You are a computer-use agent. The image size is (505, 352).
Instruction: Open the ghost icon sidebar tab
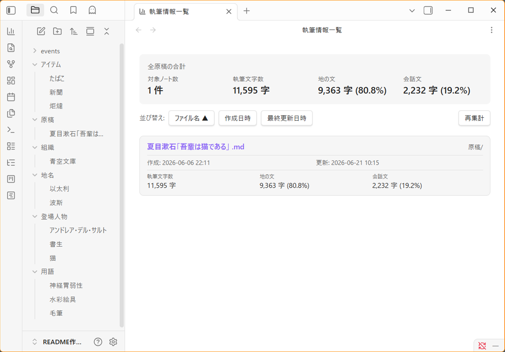pyautogui.click(x=92, y=10)
